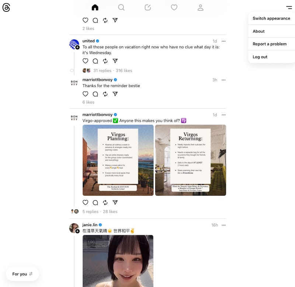Share the post with 2 likes
Image resolution: width=295 pixels, height=287 pixels.
tap(115, 20)
